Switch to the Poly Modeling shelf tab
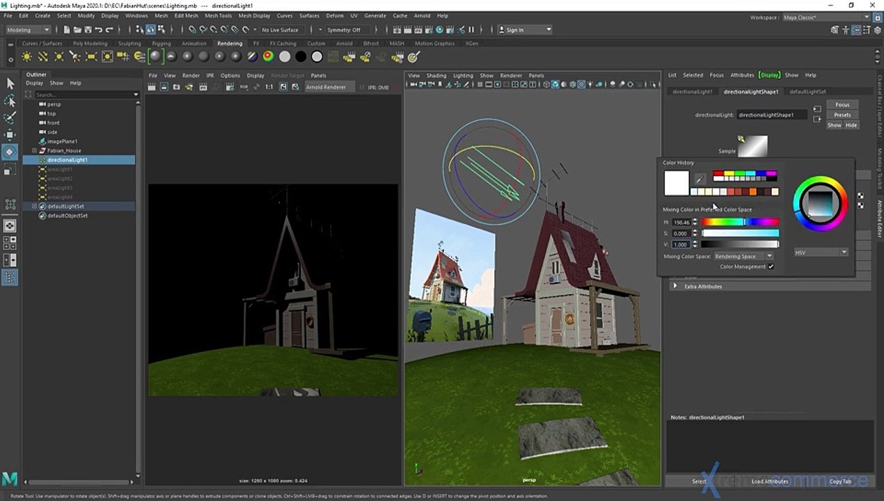 point(90,43)
